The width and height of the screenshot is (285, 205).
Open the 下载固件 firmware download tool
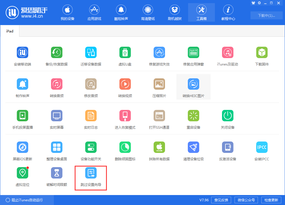coord(262,56)
